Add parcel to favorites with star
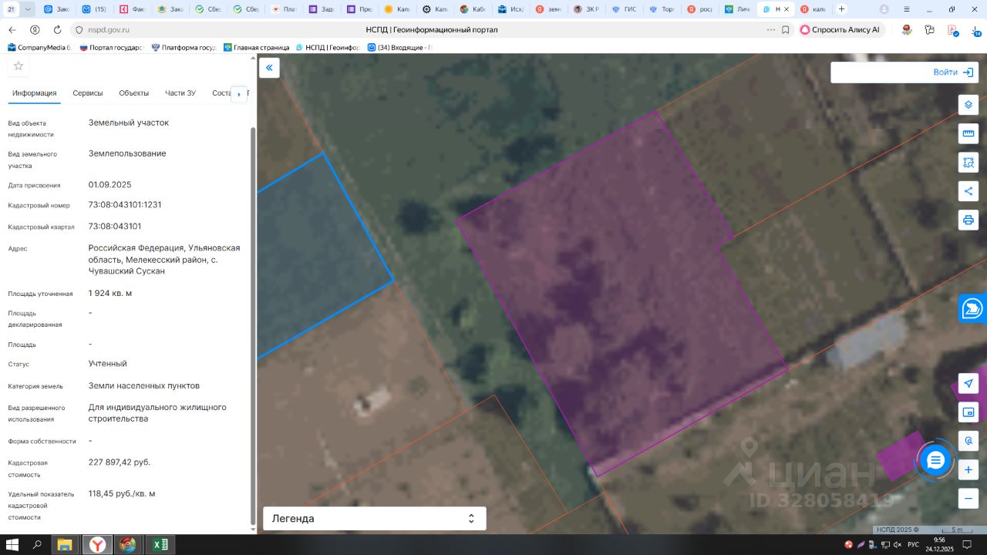This screenshot has height=555, width=987. point(19,66)
